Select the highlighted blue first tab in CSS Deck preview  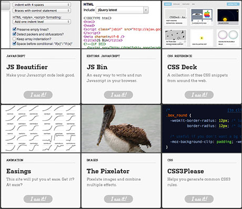pyautogui.click(x=168, y=4)
